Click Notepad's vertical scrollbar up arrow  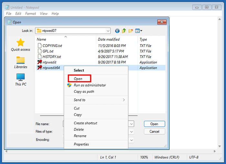[x=220, y=19]
